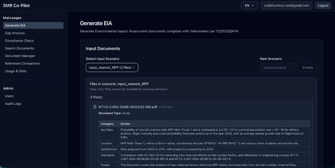Viewport: 335px width, 168px height.
Task: Click the file size (116.3 KB) label
Action: tap(166, 107)
